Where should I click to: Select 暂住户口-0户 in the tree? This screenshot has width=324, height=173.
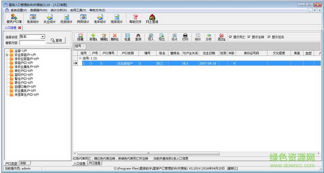tap(23, 79)
